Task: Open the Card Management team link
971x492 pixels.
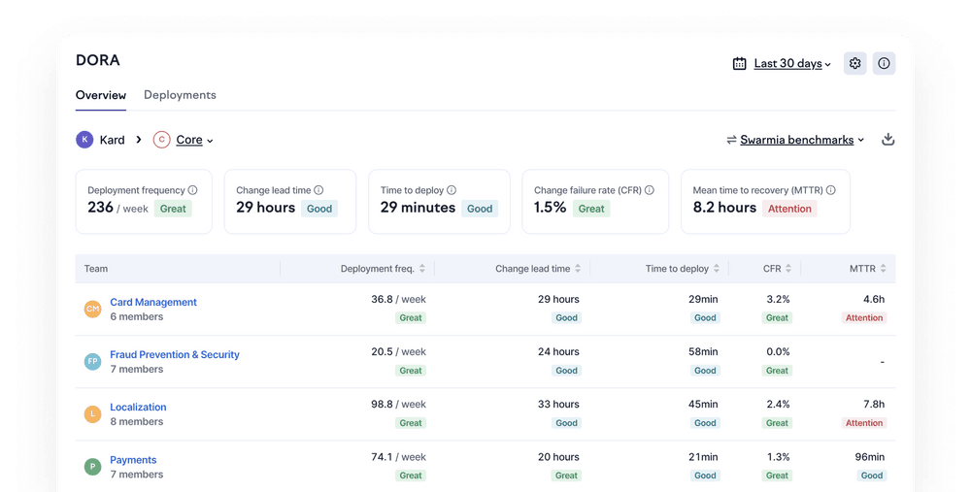Action: click(x=153, y=302)
